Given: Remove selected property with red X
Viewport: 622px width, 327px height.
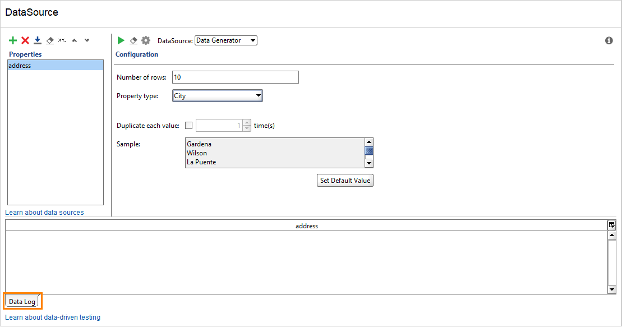Looking at the screenshot, I should tap(25, 40).
